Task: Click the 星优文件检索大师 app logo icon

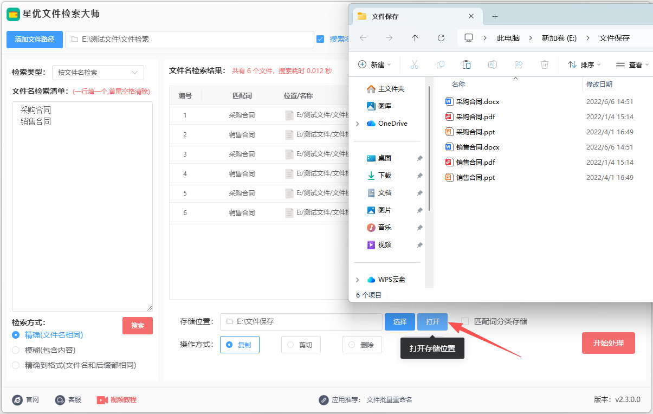Action: (x=13, y=14)
